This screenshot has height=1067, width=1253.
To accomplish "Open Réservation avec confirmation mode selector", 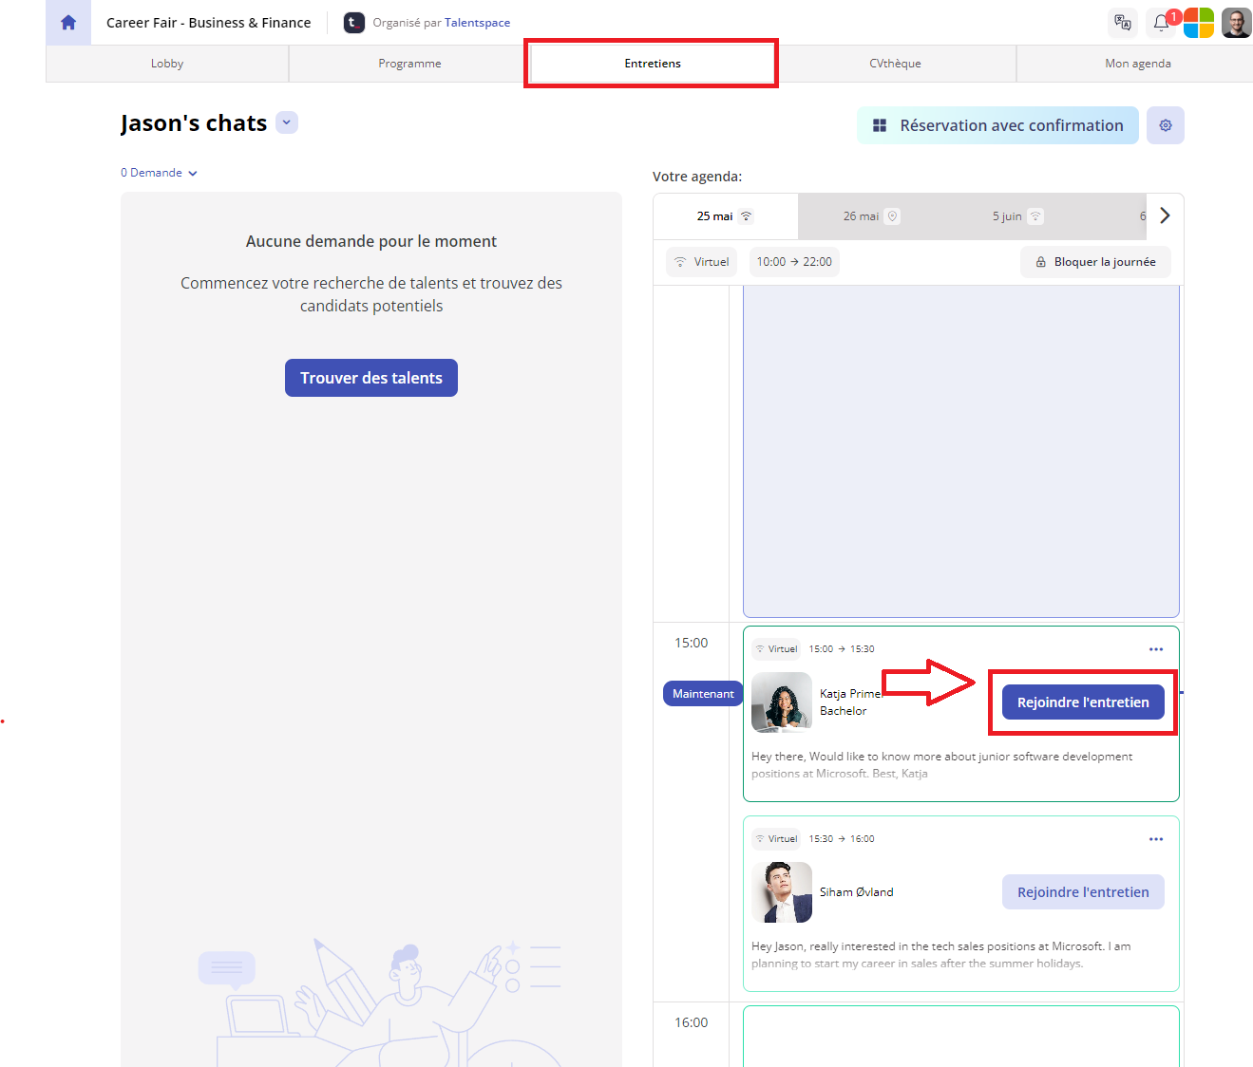I will [997, 125].
